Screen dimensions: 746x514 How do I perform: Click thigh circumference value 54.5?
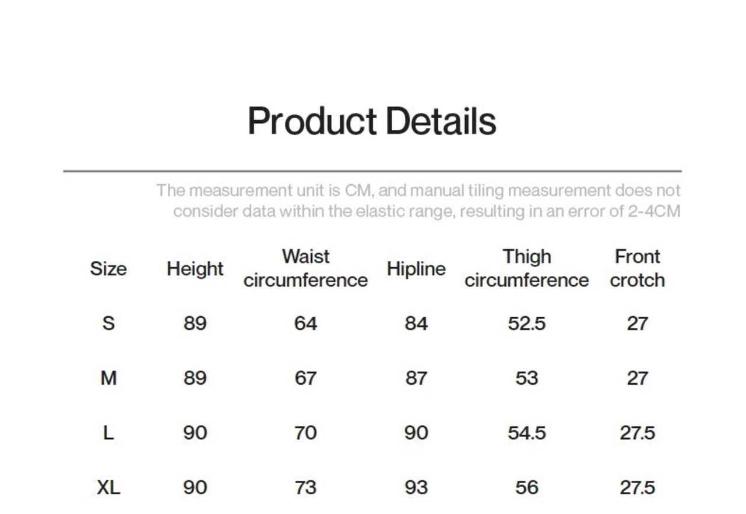[526, 433]
